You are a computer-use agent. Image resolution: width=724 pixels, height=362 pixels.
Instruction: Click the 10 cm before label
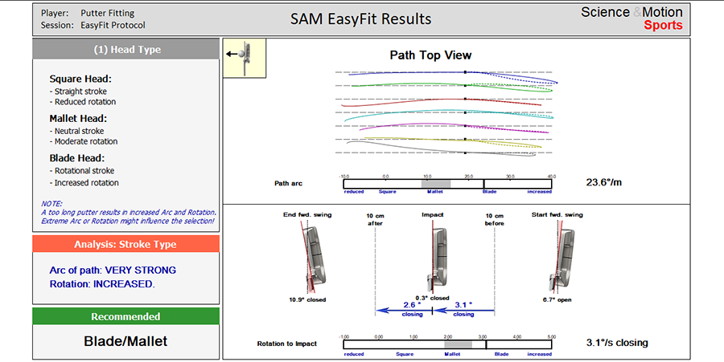(495, 220)
